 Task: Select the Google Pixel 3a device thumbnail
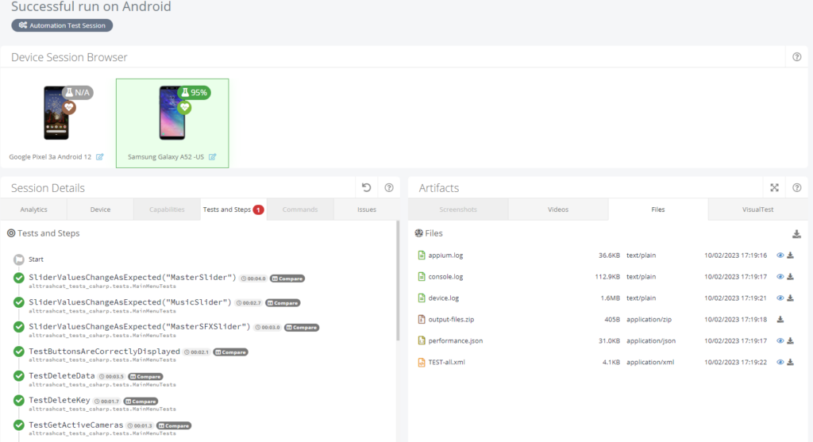56,113
